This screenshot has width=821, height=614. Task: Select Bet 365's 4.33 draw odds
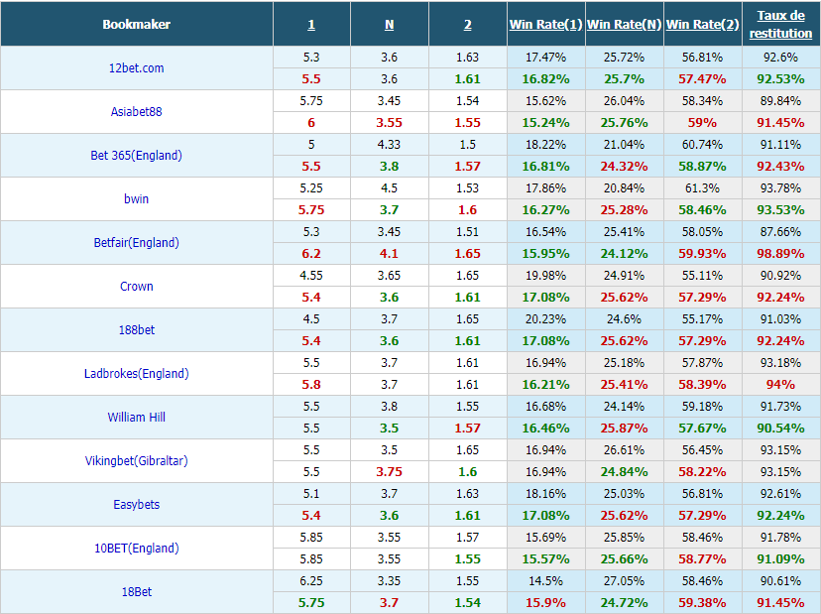(x=389, y=145)
